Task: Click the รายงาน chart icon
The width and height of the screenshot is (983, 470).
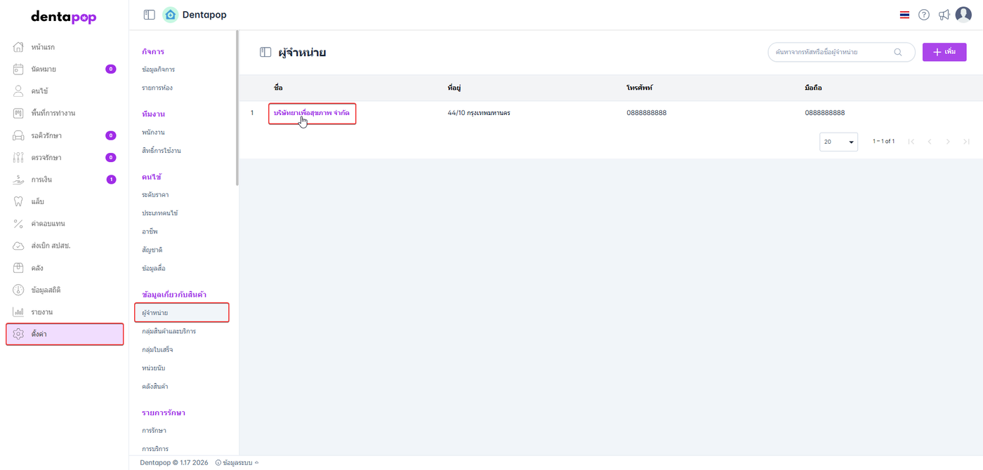Action: (19, 312)
